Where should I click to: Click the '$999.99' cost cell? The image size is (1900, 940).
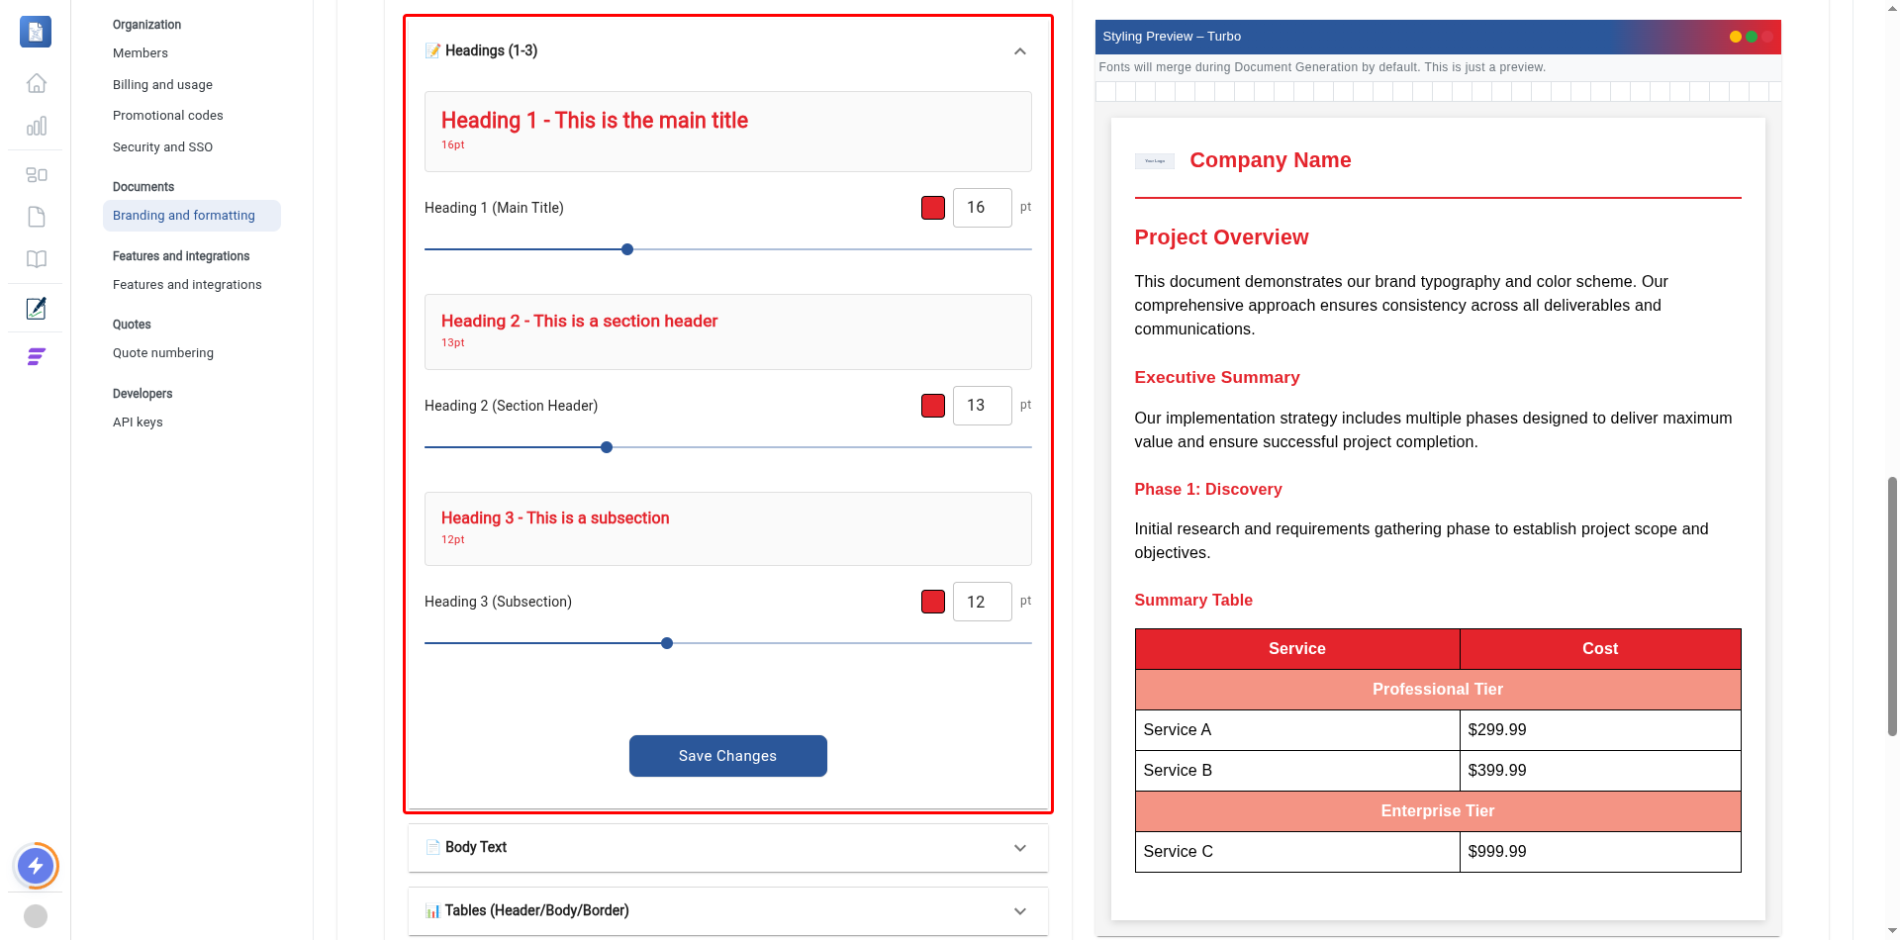tap(1600, 852)
